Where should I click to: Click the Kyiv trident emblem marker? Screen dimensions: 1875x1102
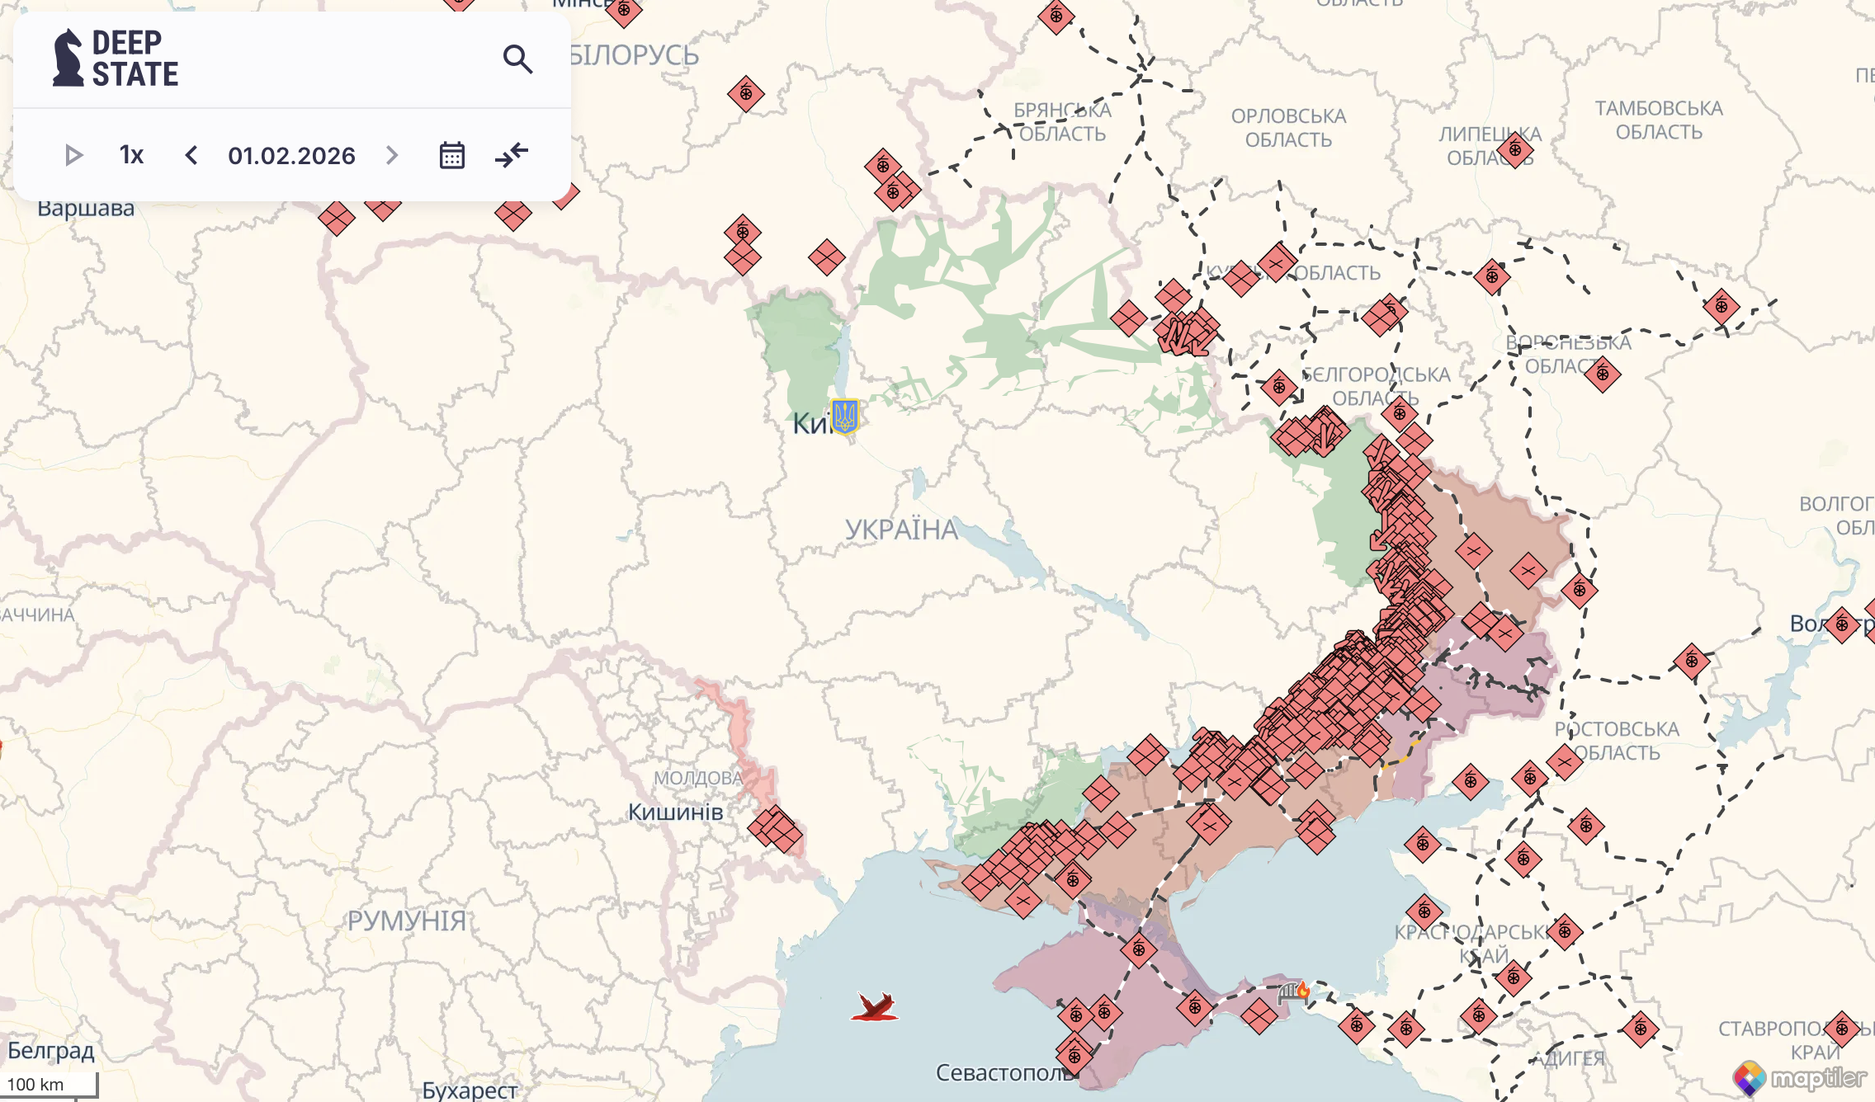(x=844, y=417)
